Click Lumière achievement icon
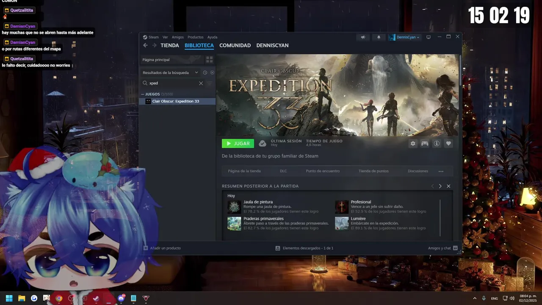This screenshot has width=542, height=305. click(342, 223)
